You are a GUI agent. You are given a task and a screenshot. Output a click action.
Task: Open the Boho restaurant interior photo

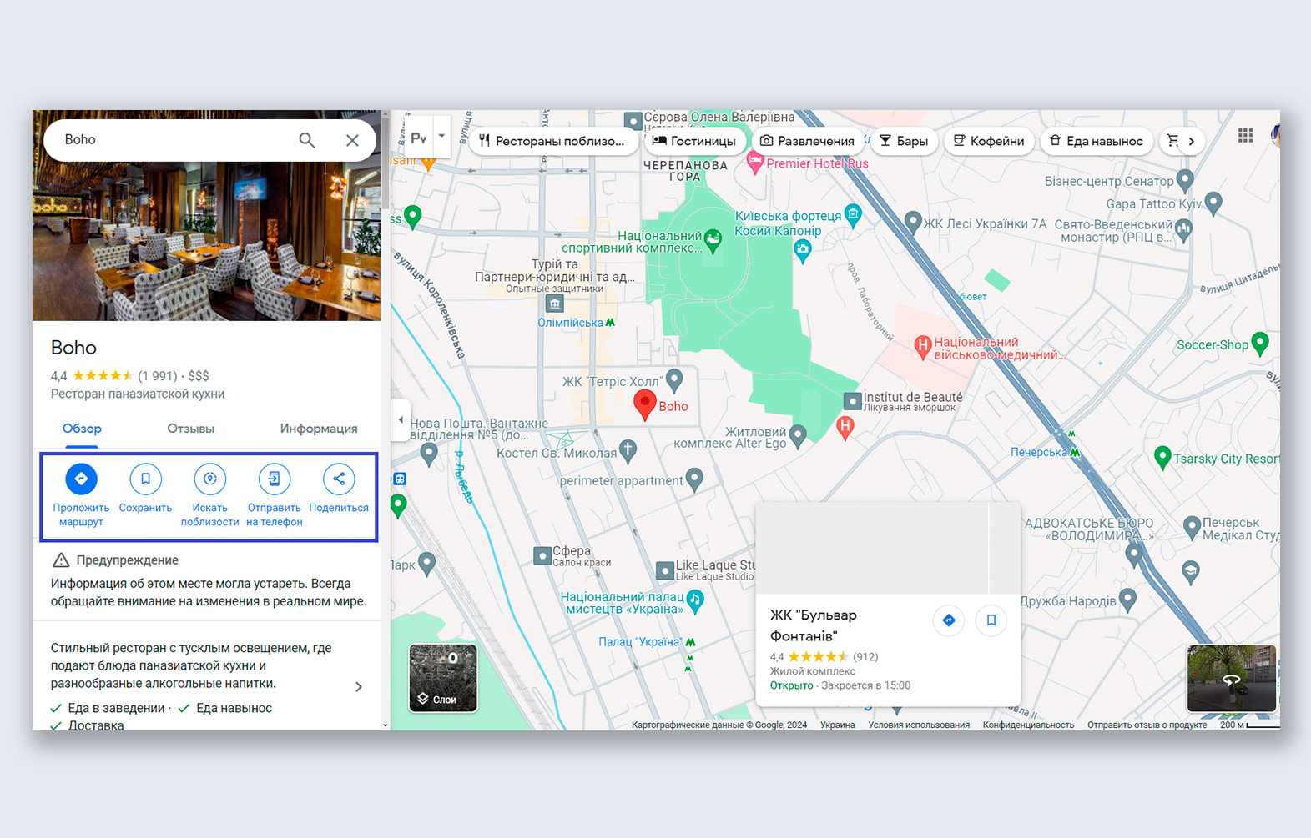point(206,242)
